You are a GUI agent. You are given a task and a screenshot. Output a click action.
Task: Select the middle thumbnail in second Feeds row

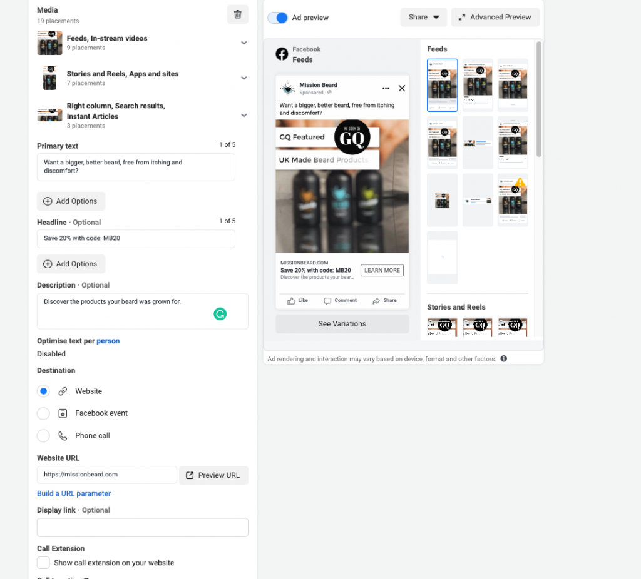tap(478, 143)
